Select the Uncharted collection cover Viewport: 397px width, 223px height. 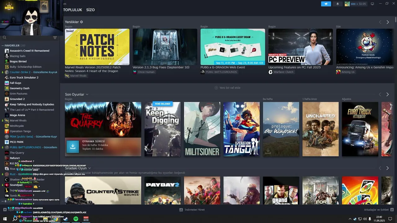[320, 129]
